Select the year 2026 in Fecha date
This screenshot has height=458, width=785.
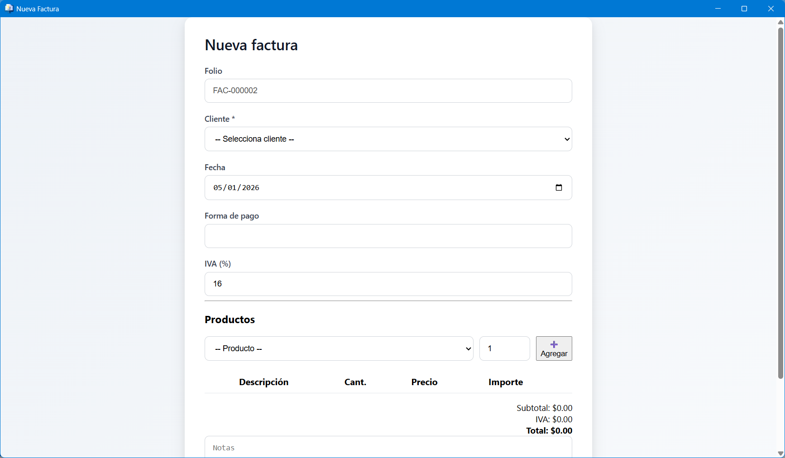click(x=250, y=188)
